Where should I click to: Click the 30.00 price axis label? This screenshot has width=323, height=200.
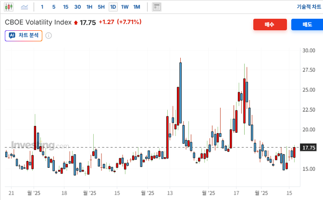pyautogui.click(x=309, y=50)
